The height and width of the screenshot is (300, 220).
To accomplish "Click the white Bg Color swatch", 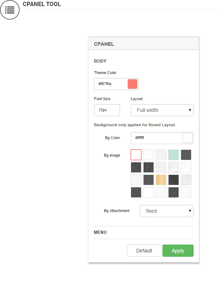I will coord(187,138).
